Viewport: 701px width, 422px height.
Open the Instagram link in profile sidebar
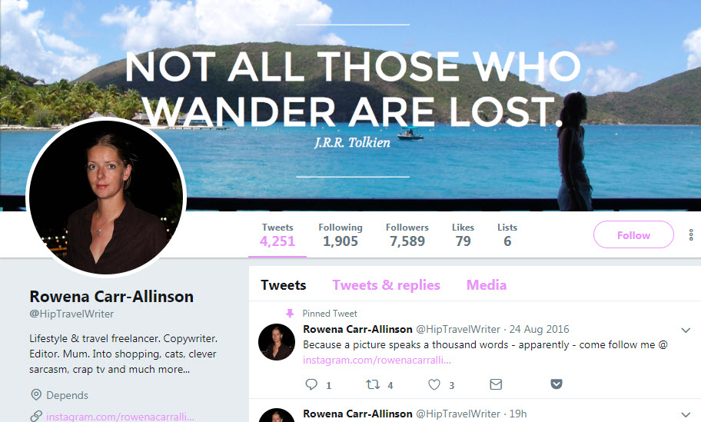pos(120,417)
